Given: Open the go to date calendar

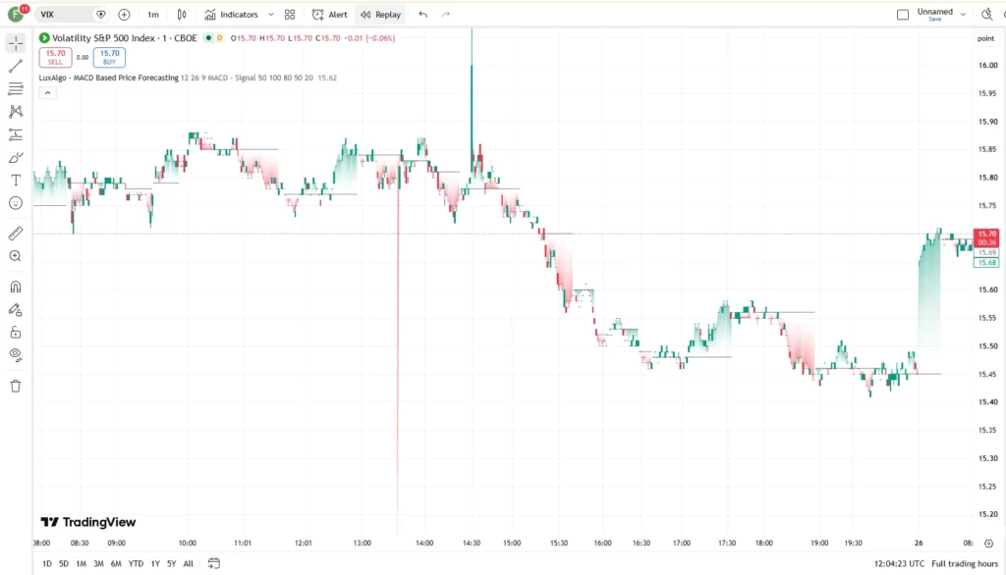Looking at the screenshot, I should point(213,563).
